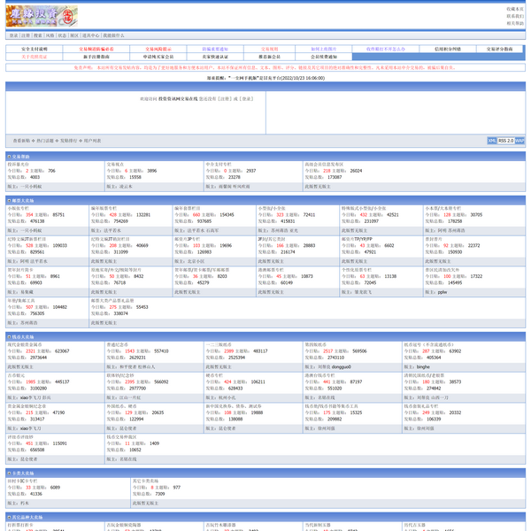Click the icon beside 邮票大卖场 section header
This screenshot has height=531, width=531.
8,201
